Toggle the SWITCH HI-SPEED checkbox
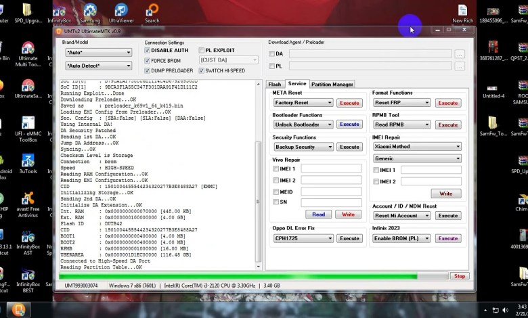Screen dimensions: 528x318 [201, 70]
